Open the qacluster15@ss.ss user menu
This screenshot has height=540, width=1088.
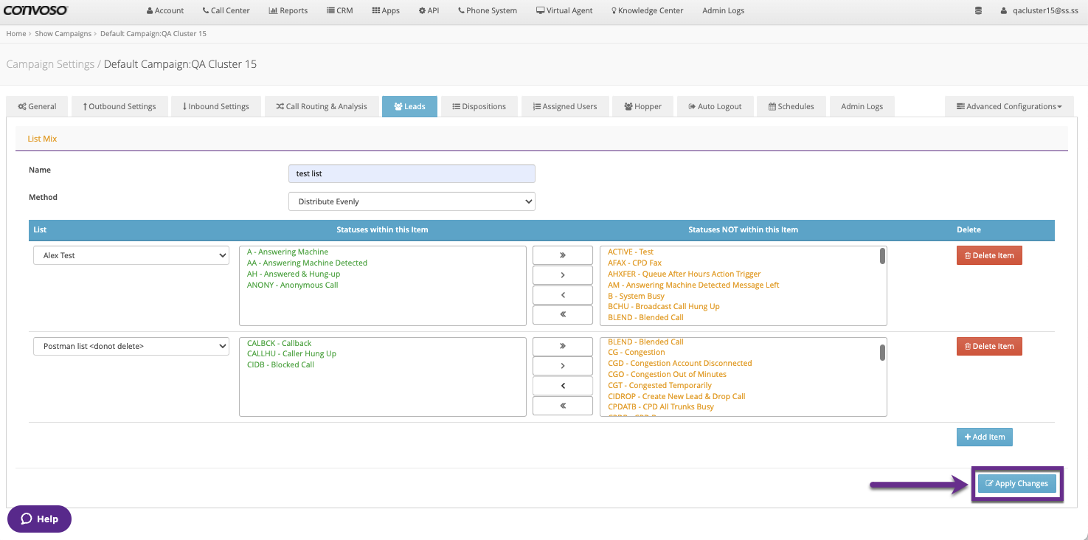pyautogui.click(x=1039, y=11)
